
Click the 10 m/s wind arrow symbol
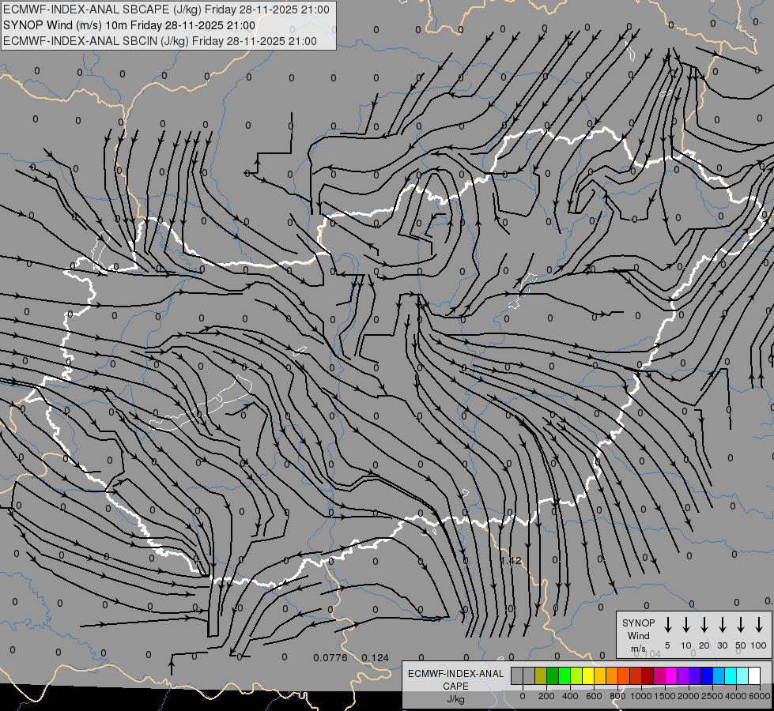[685, 625]
